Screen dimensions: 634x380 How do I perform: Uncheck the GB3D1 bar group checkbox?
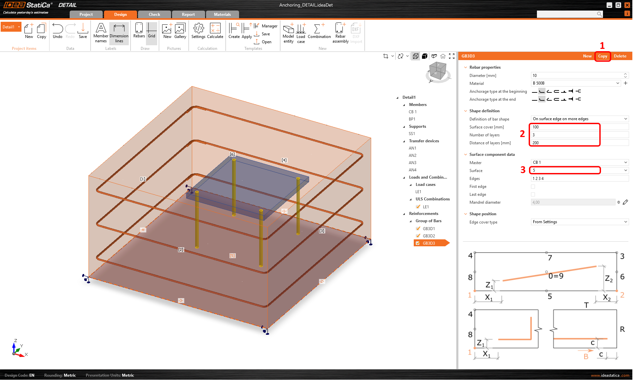(x=418, y=228)
